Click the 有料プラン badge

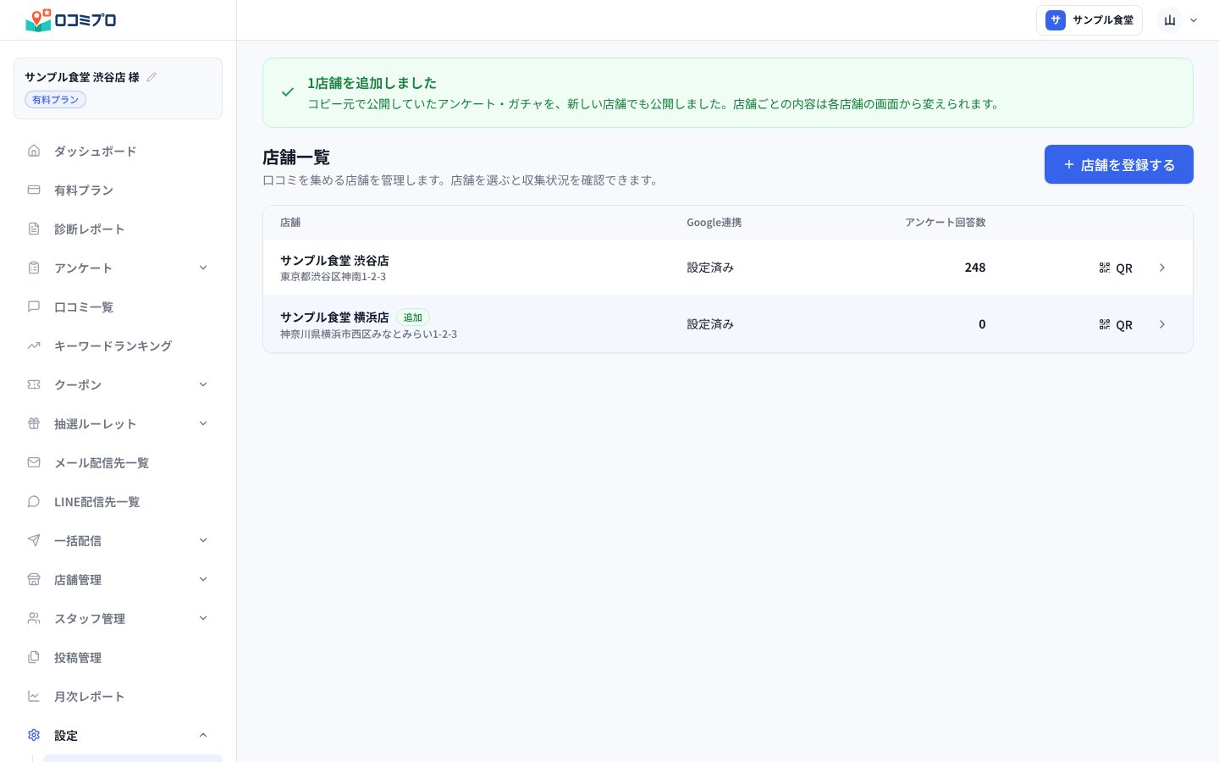(55, 100)
